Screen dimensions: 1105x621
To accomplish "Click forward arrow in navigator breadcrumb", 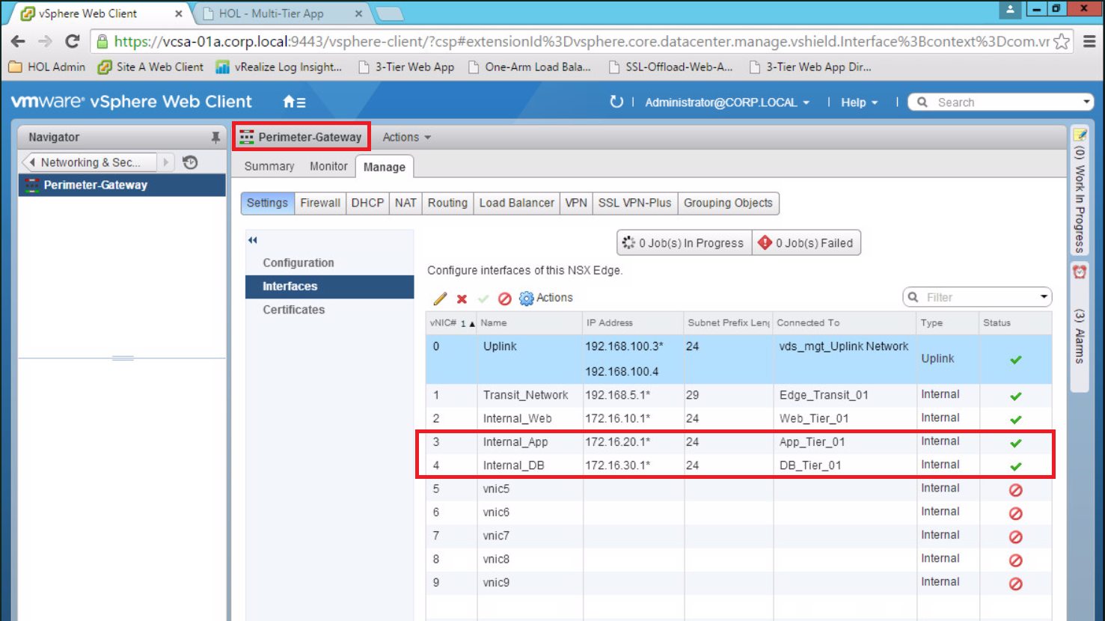I will pos(165,162).
